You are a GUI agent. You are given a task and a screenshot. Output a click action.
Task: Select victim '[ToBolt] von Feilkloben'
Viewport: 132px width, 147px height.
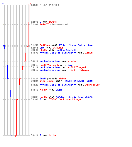tap(76, 45)
